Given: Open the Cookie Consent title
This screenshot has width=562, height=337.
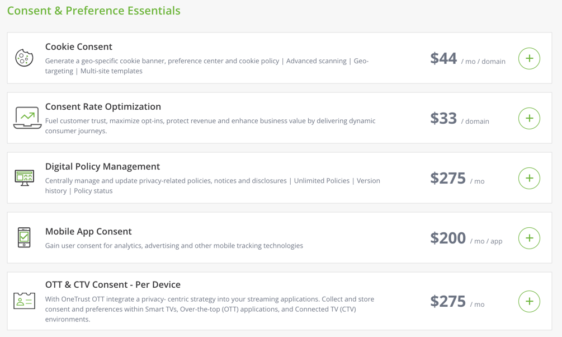Looking at the screenshot, I should 79,47.
